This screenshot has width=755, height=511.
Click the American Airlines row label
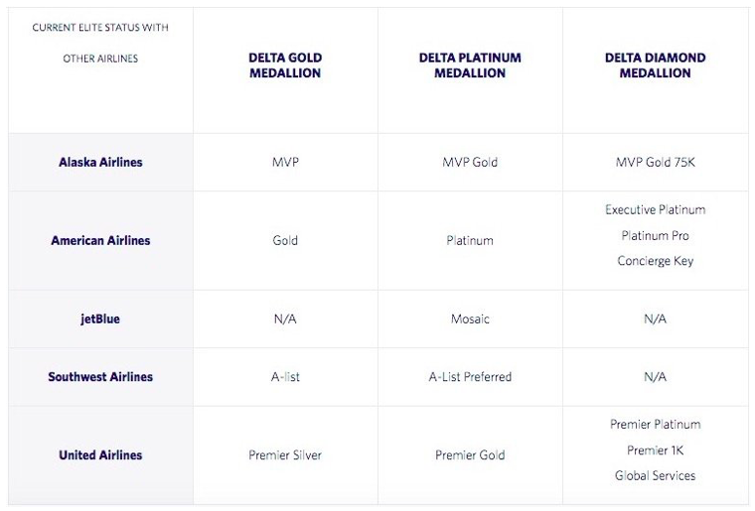(100, 240)
